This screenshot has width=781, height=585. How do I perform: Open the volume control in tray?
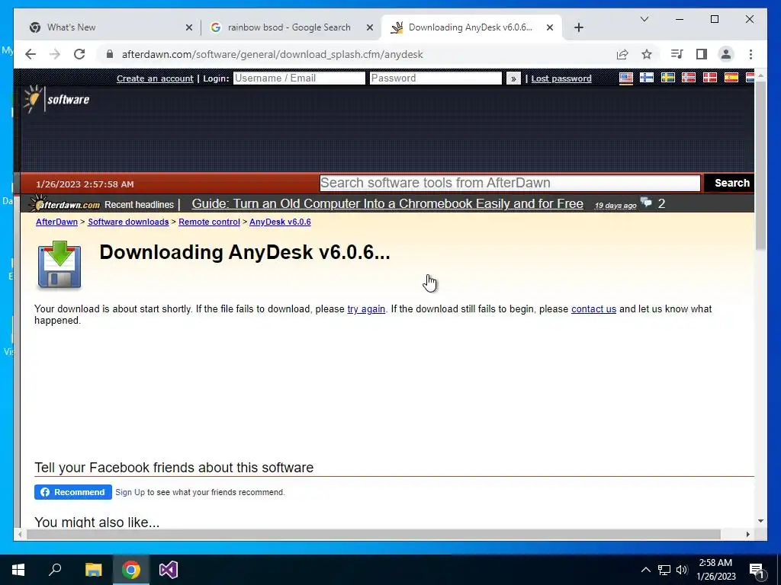coord(682,570)
